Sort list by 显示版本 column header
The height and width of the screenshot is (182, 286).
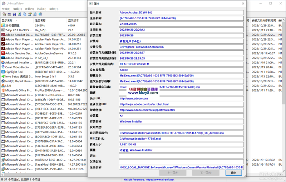pyautogui.click(x=77, y=20)
